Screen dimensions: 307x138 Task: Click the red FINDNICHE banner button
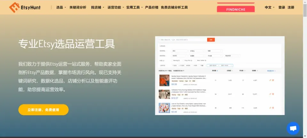pos(236,9)
